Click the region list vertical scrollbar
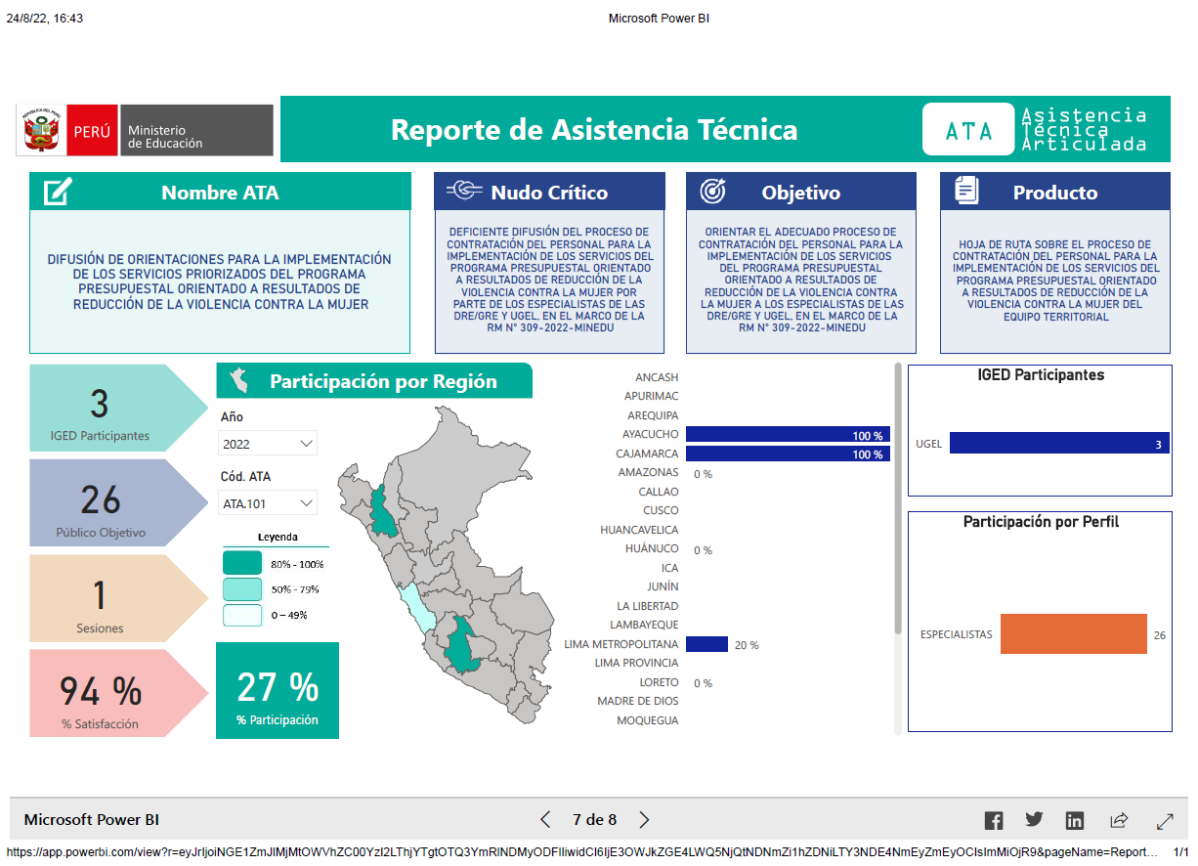1198x866 pixels. (x=898, y=499)
